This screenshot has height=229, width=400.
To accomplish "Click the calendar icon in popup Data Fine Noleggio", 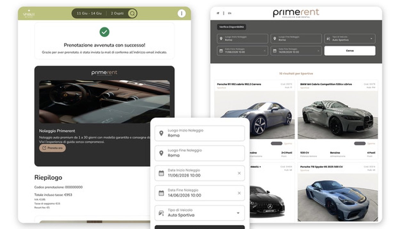I will pos(161,193).
